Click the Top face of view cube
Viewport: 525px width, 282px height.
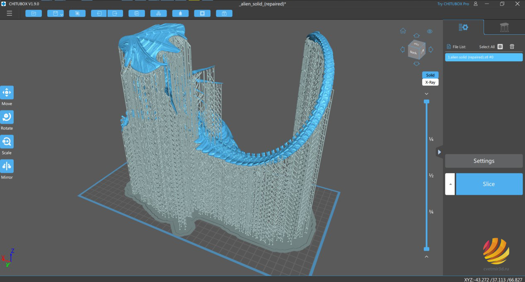coord(417,44)
